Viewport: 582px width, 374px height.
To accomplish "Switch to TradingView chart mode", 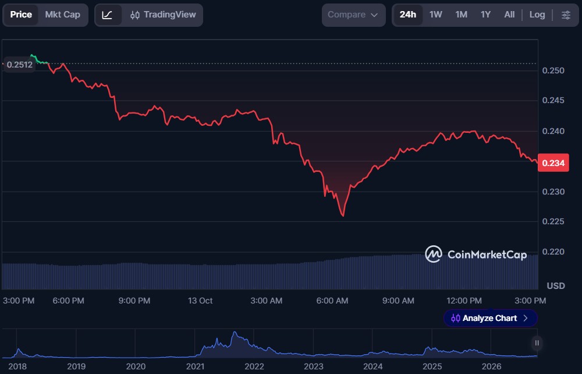I will pos(163,15).
